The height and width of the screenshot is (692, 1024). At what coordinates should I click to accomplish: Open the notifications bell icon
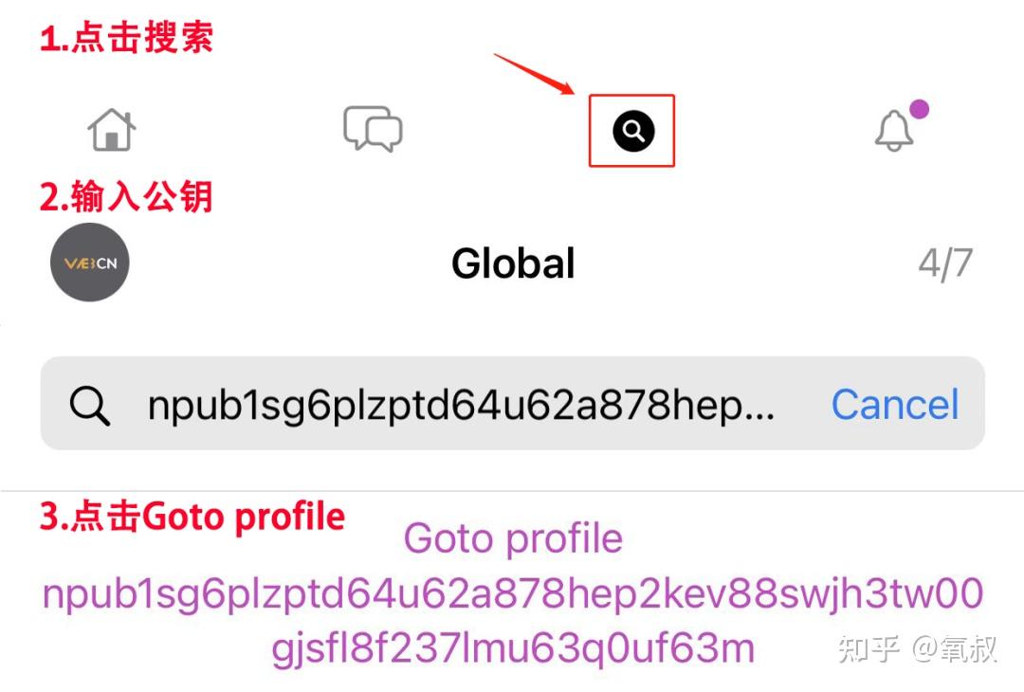(893, 131)
